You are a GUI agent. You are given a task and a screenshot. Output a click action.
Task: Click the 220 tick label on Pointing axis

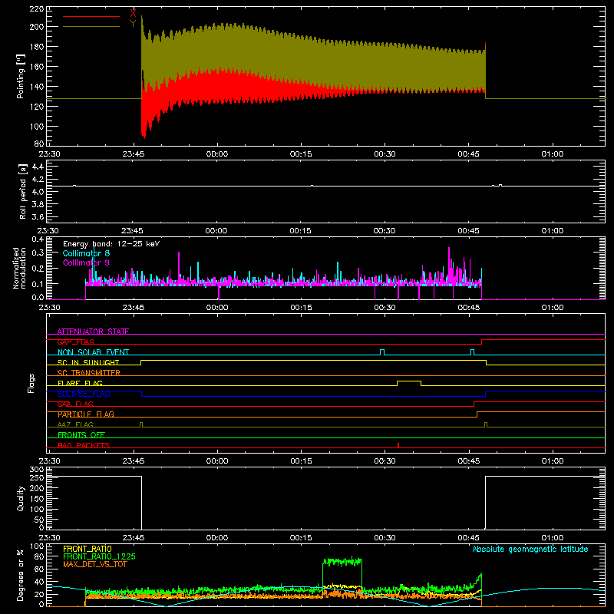[36, 9]
